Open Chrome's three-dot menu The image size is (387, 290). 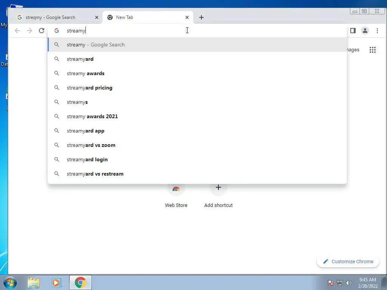(x=377, y=31)
